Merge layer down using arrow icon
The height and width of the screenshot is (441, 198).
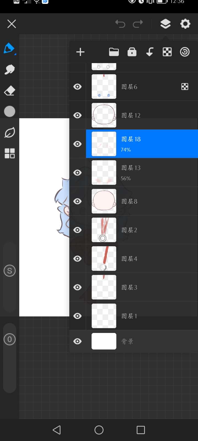click(150, 52)
